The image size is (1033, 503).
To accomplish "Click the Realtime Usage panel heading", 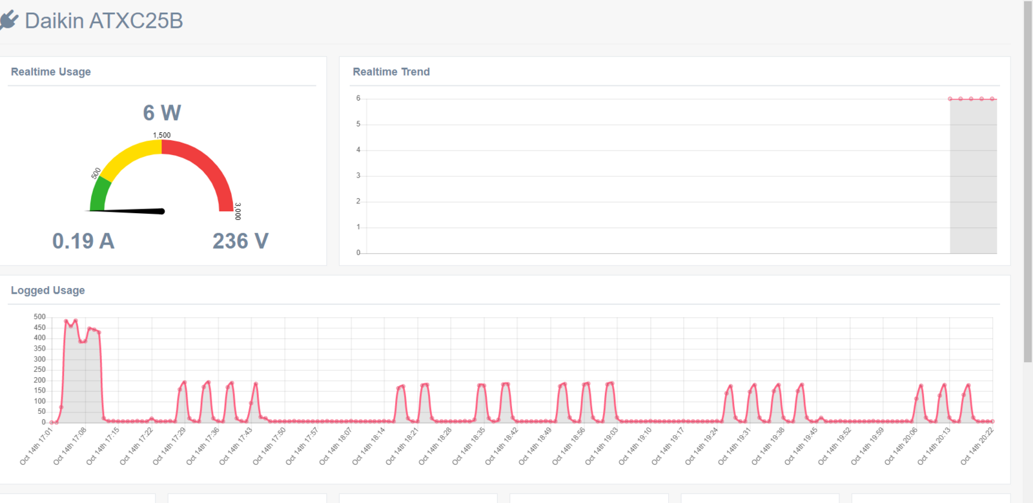I will click(x=51, y=72).
